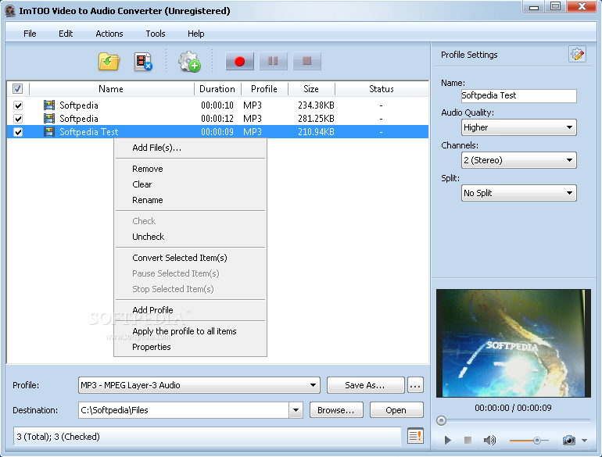602x457 pixels.
Task: Open the Edit menu
Action: tap(66, 34)
